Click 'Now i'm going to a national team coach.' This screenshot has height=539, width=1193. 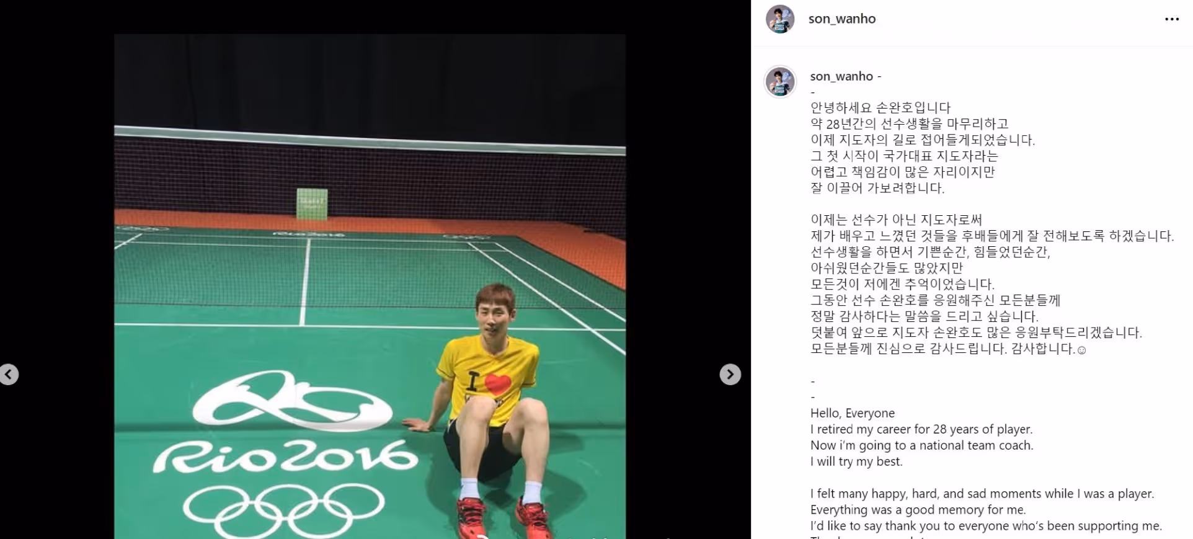(x=921, y=445)
